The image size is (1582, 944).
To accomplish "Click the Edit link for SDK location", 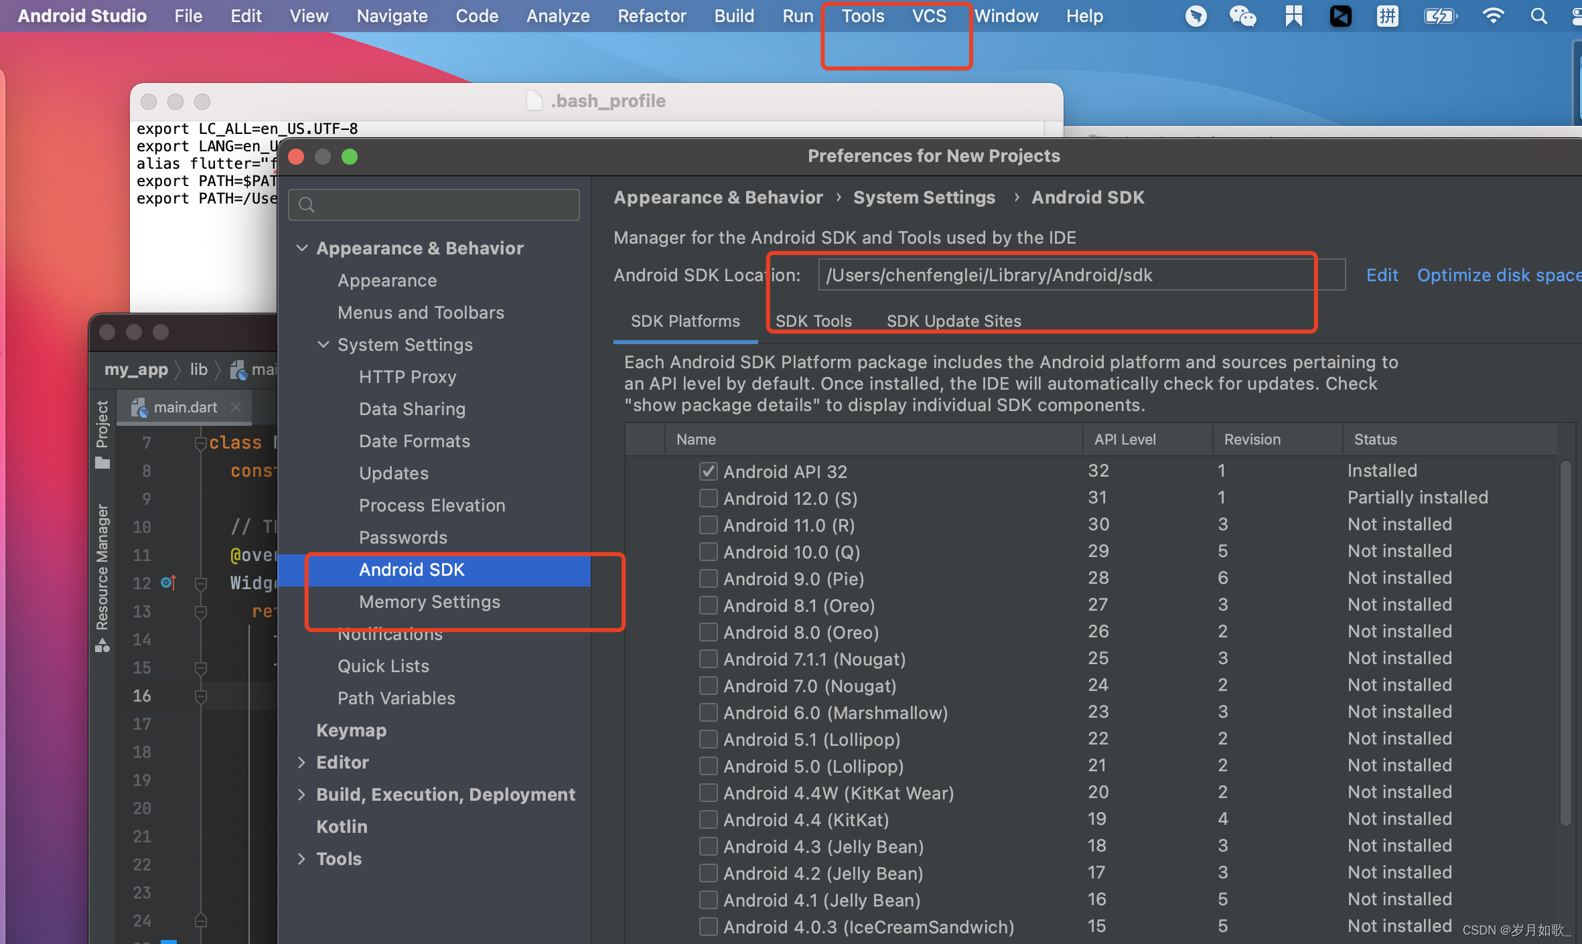I will 1382,275.
